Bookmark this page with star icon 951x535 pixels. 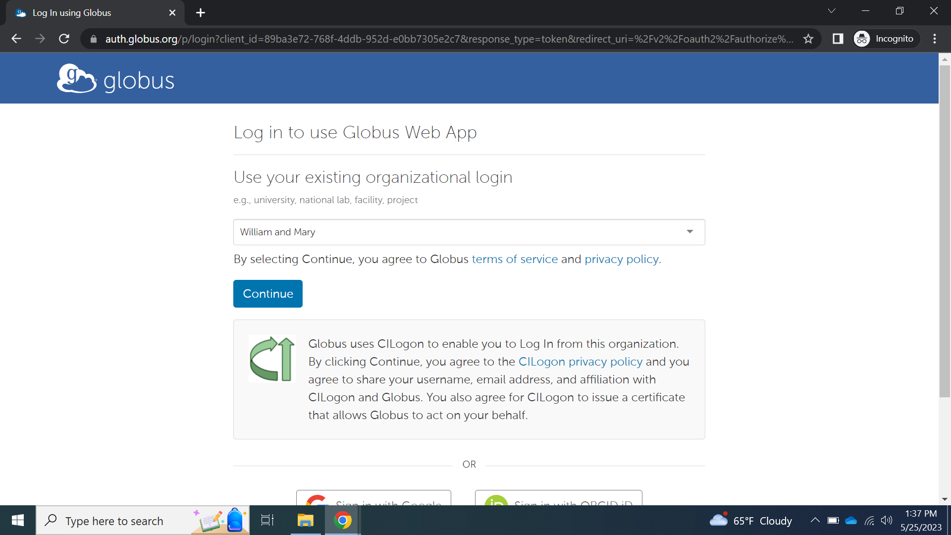(x=808, y=39)
